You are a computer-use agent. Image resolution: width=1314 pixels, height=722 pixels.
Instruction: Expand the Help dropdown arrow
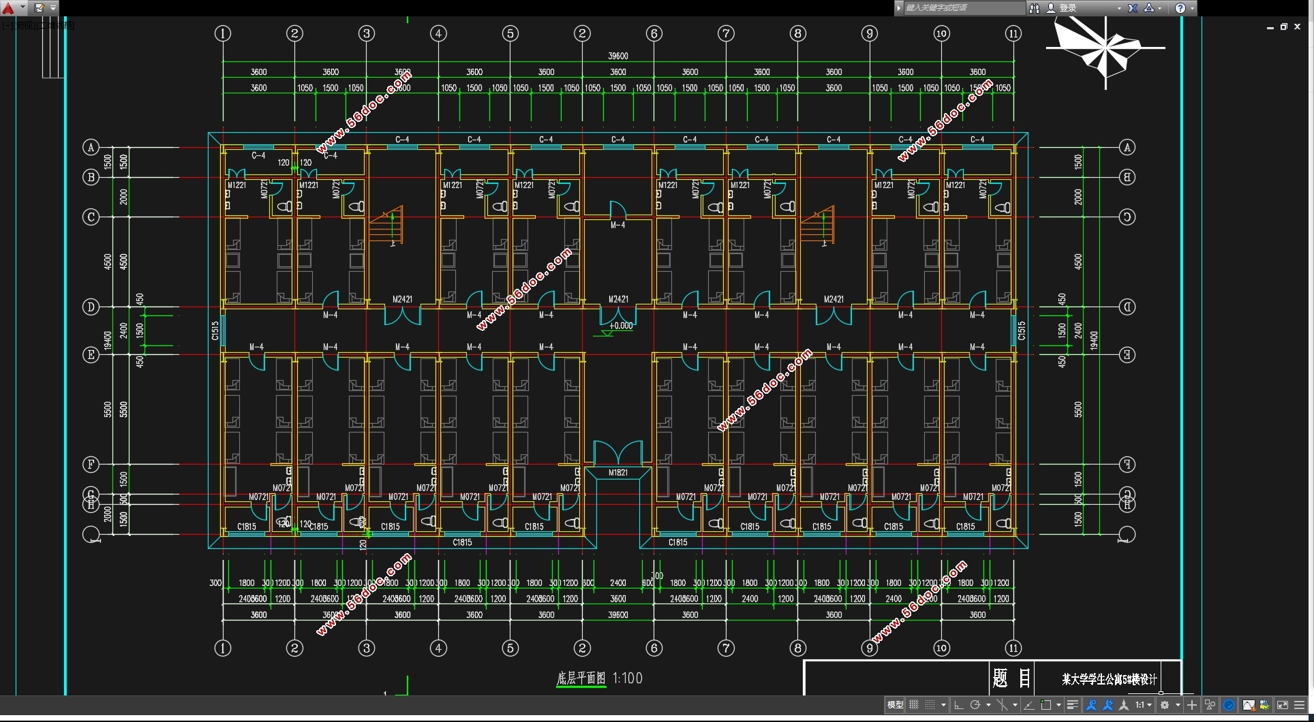click(x=1192, y=8)
